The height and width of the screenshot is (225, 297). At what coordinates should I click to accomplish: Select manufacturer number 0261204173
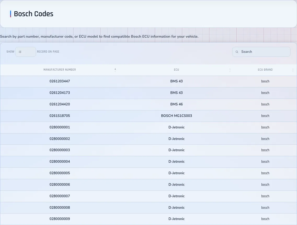tap(60, 93)
